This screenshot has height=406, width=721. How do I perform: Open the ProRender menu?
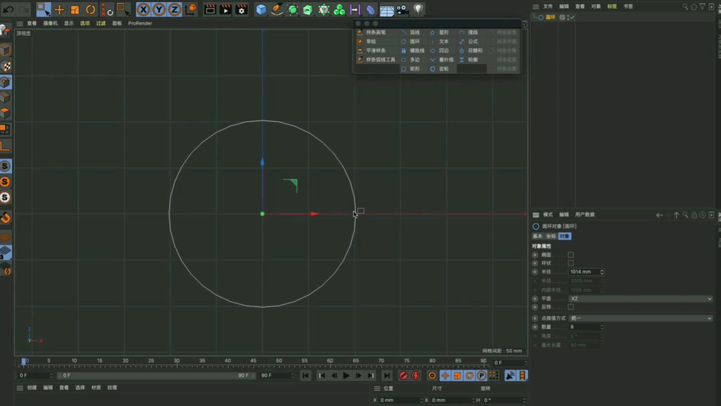(139, 23)
